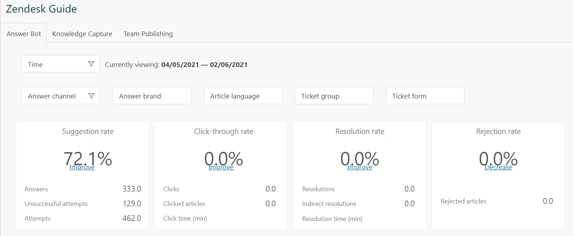The width and height of the screenshot is (573, 236).
Task: Click the Rejection rate heading
Action: tap(499, 131)
